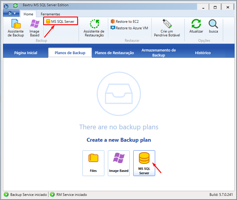Create a Files backup plan

pos(93,163)
